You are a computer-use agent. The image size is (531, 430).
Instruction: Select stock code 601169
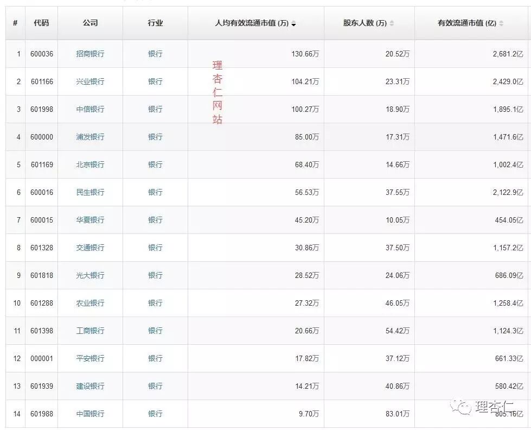42,165
